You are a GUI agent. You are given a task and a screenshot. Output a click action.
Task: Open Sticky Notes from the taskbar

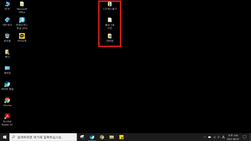121,137
